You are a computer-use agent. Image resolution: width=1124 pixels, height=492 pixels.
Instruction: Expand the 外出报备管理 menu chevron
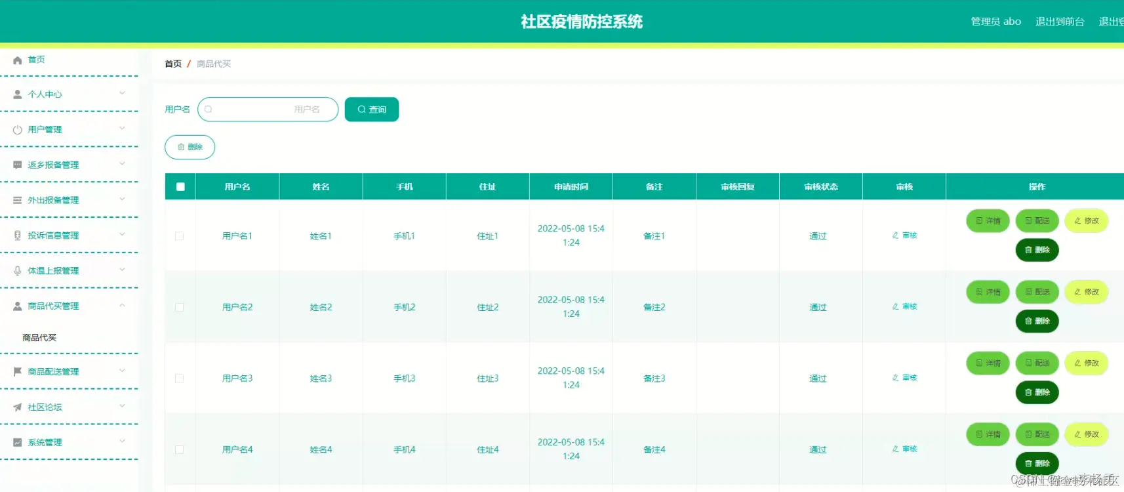tap(122, 199)
